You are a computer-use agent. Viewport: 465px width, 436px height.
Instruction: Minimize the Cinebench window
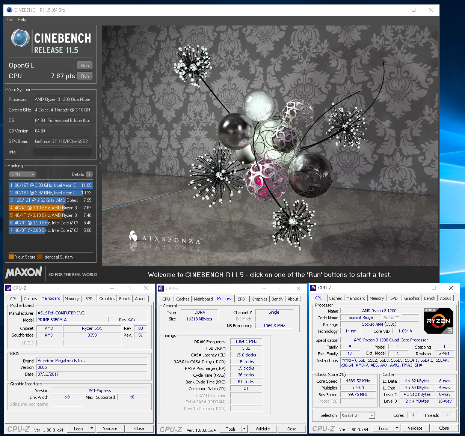point(396,10)
